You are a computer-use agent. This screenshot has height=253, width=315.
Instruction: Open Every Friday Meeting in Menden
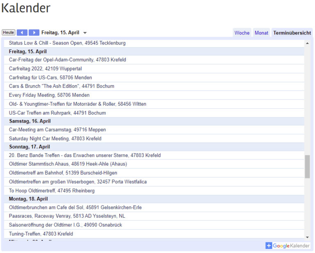click(49, 95)
